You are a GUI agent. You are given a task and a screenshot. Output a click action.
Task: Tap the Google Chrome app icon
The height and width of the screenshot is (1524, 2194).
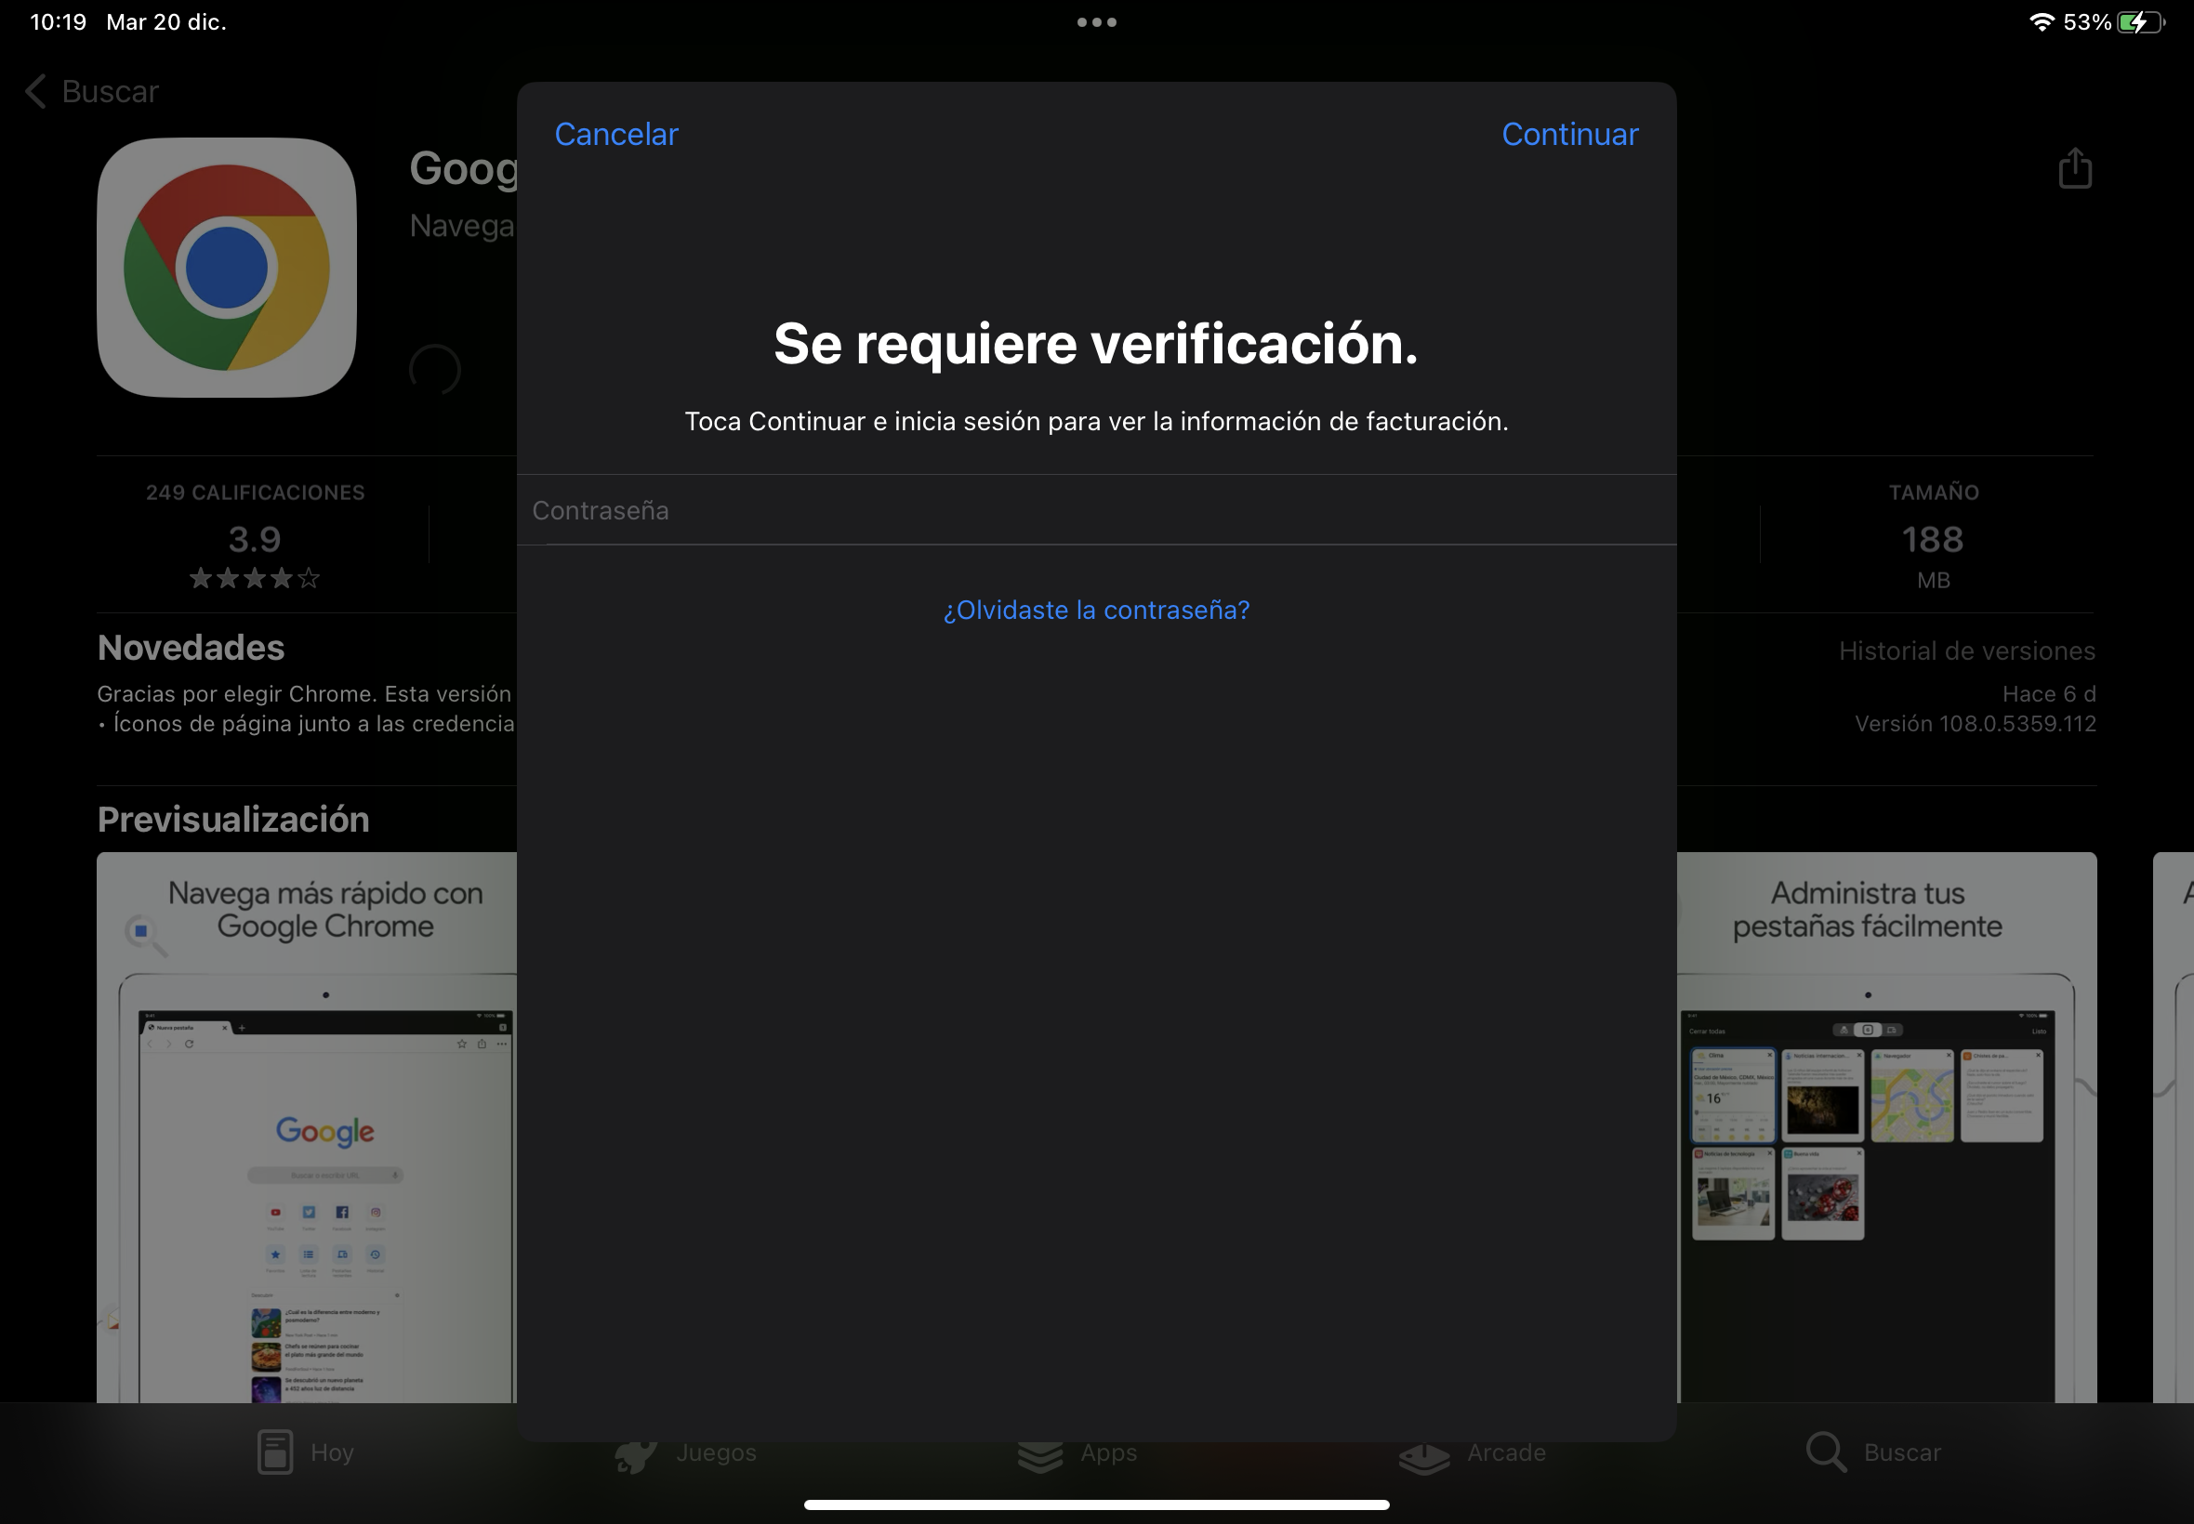tap(227, 268)
